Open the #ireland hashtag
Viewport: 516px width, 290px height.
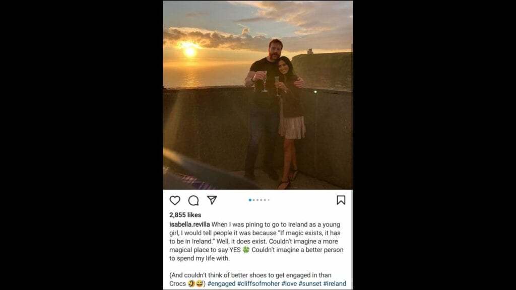[335, 283]
